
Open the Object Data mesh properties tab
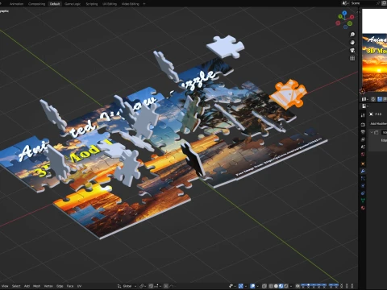(363, 201)
